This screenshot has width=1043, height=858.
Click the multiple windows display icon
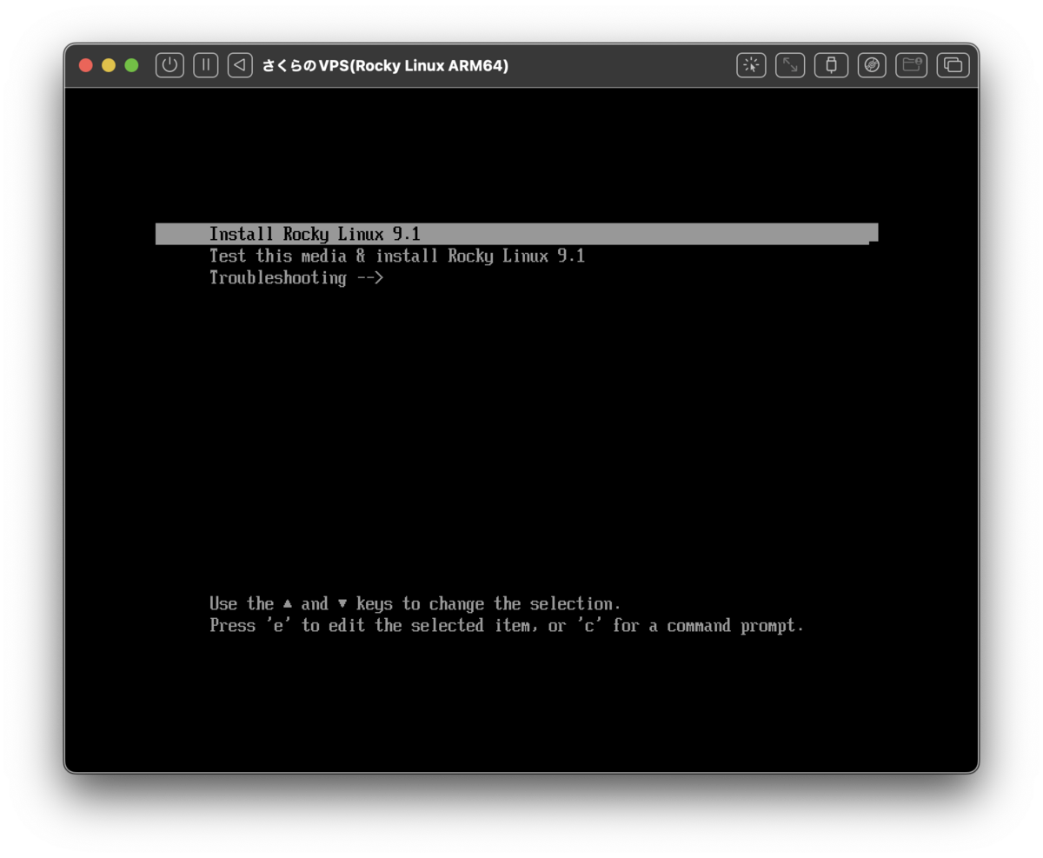[953, 65]
